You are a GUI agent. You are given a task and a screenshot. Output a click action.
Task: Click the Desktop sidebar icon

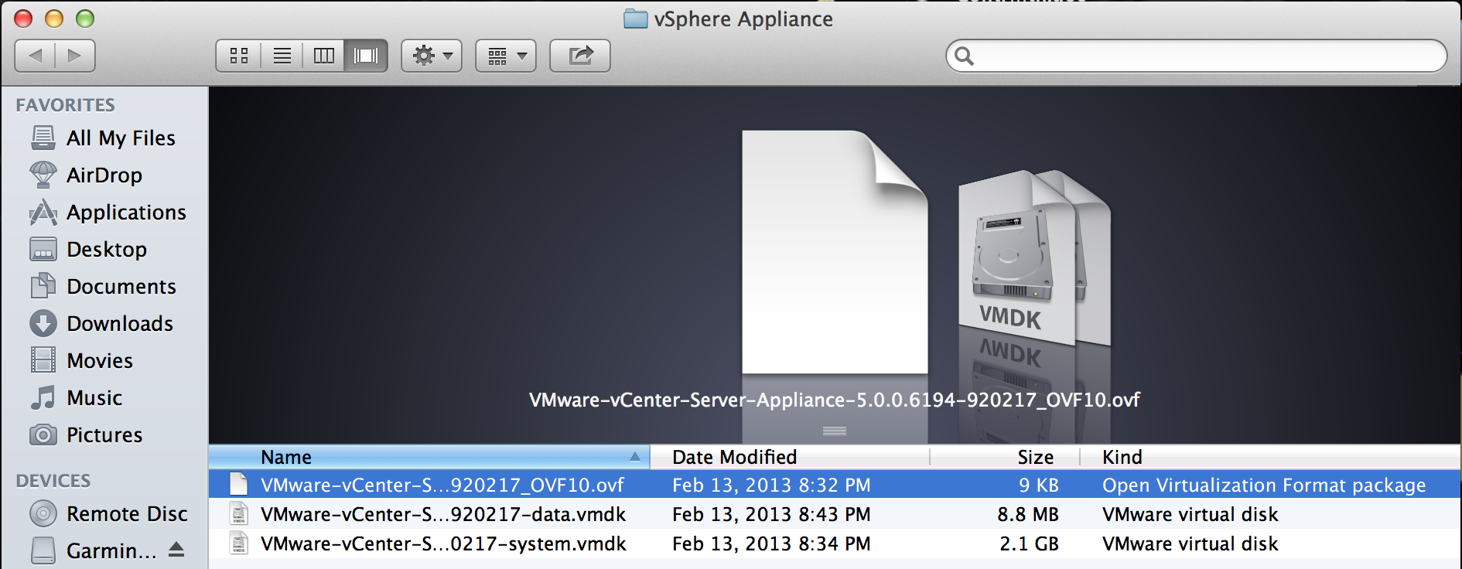[x=43, y=250]
